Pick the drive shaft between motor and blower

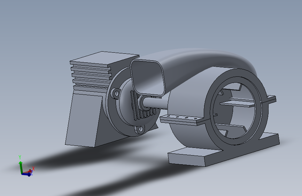click(x=155, y=103)
